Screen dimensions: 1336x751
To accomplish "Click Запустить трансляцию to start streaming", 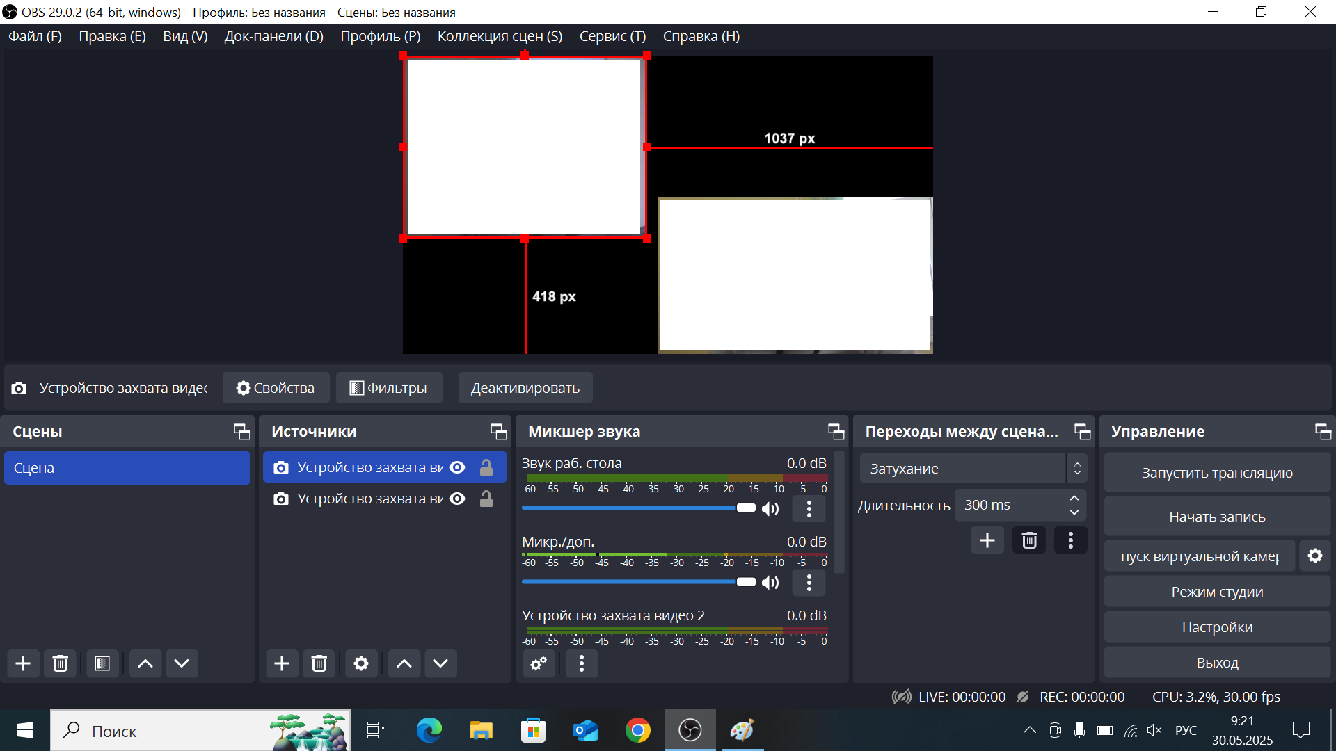I will coord(1216,472).
